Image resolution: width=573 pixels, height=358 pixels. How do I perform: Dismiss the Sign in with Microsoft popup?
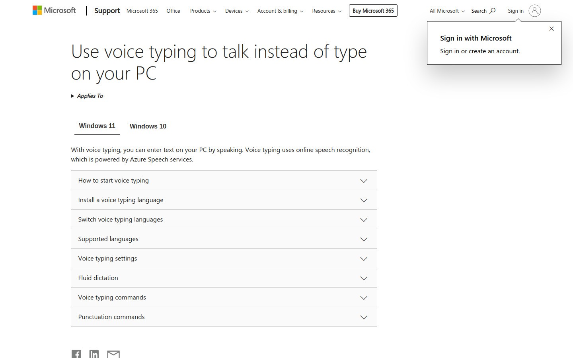(552, 28)
